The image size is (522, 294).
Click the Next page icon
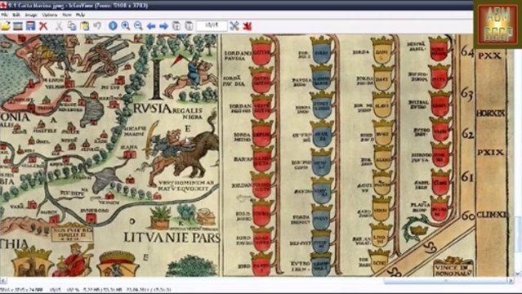pos(189,25)
